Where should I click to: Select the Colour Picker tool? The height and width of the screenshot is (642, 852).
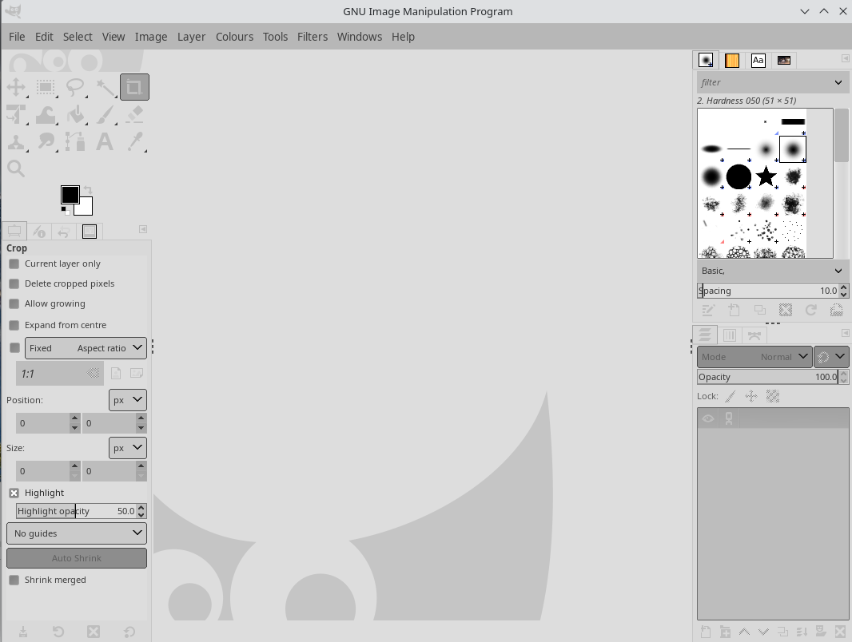(x=134, y=142)
